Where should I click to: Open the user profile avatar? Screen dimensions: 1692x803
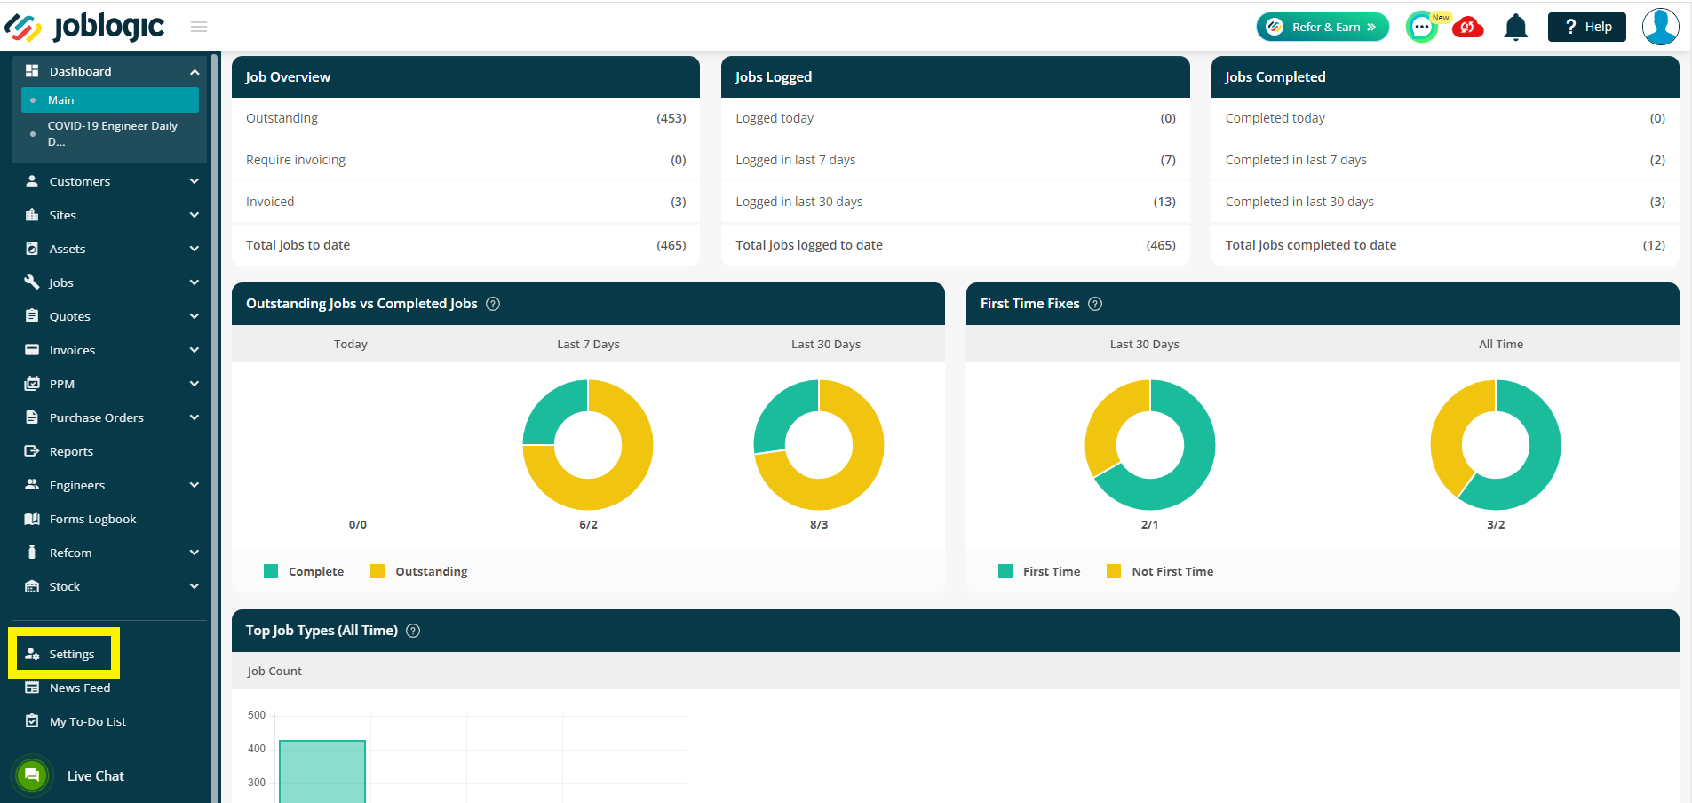pyautogui.click(x=1660, y=27)
